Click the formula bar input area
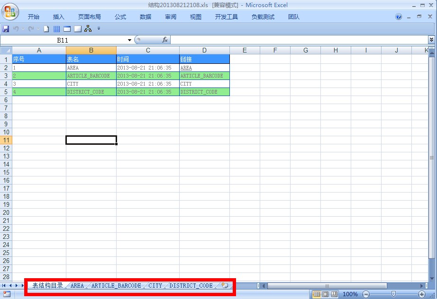Image resolution: width=437 pixels, height=299 pixels. pos(299,40)
